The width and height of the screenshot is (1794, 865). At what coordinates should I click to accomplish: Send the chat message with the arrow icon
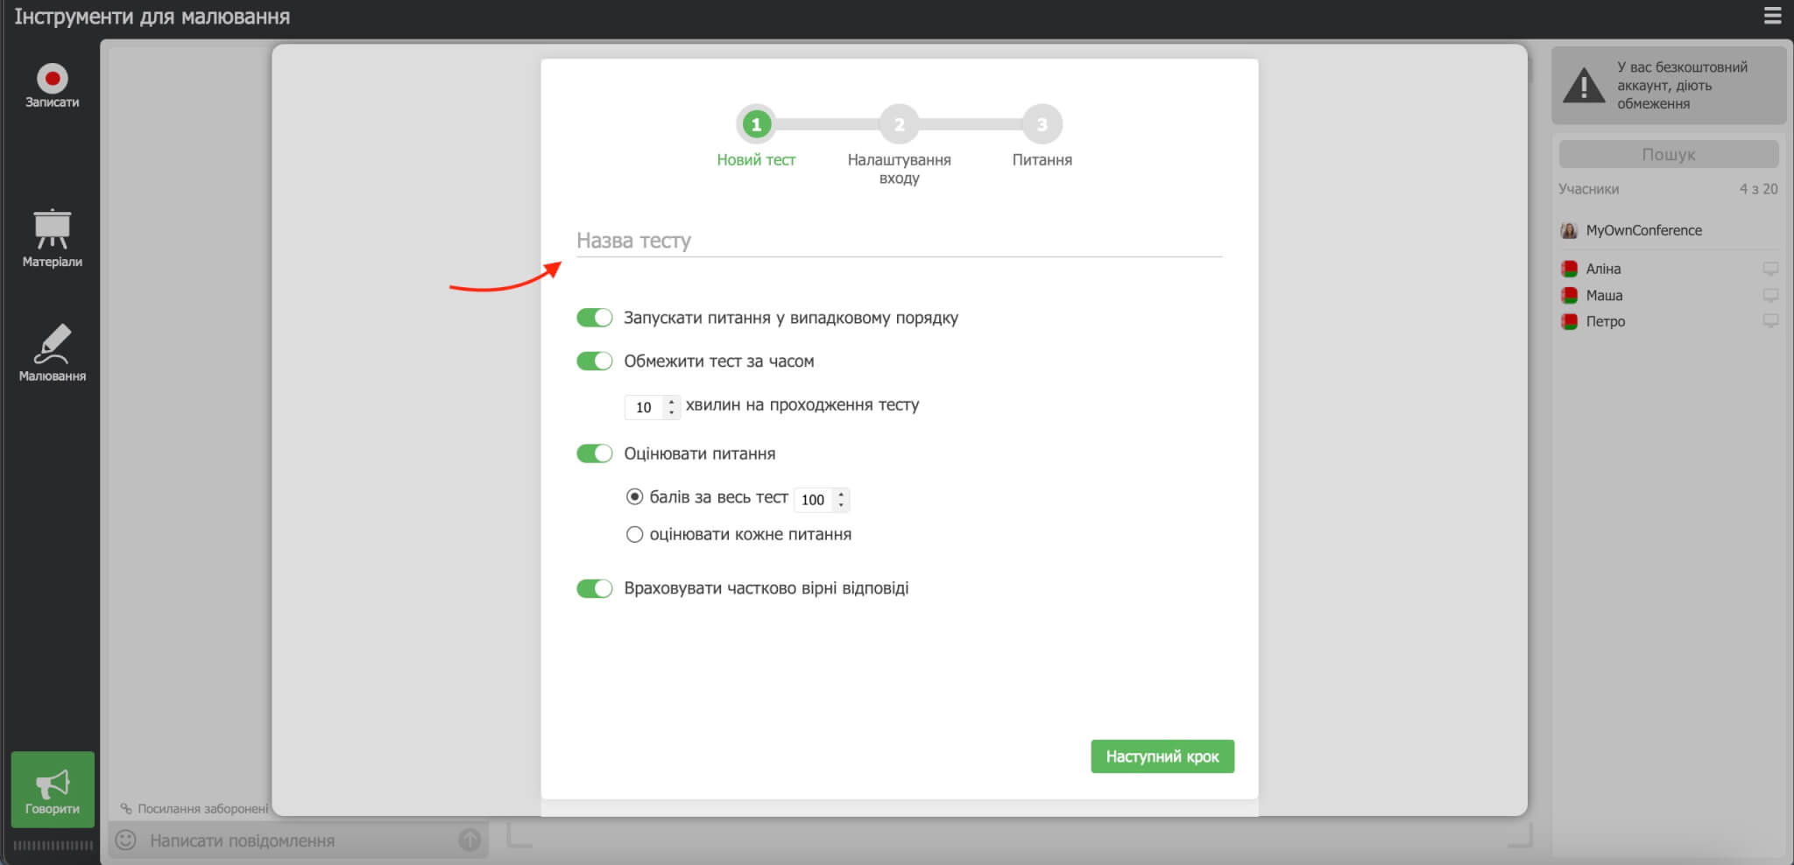click(470, 840)
